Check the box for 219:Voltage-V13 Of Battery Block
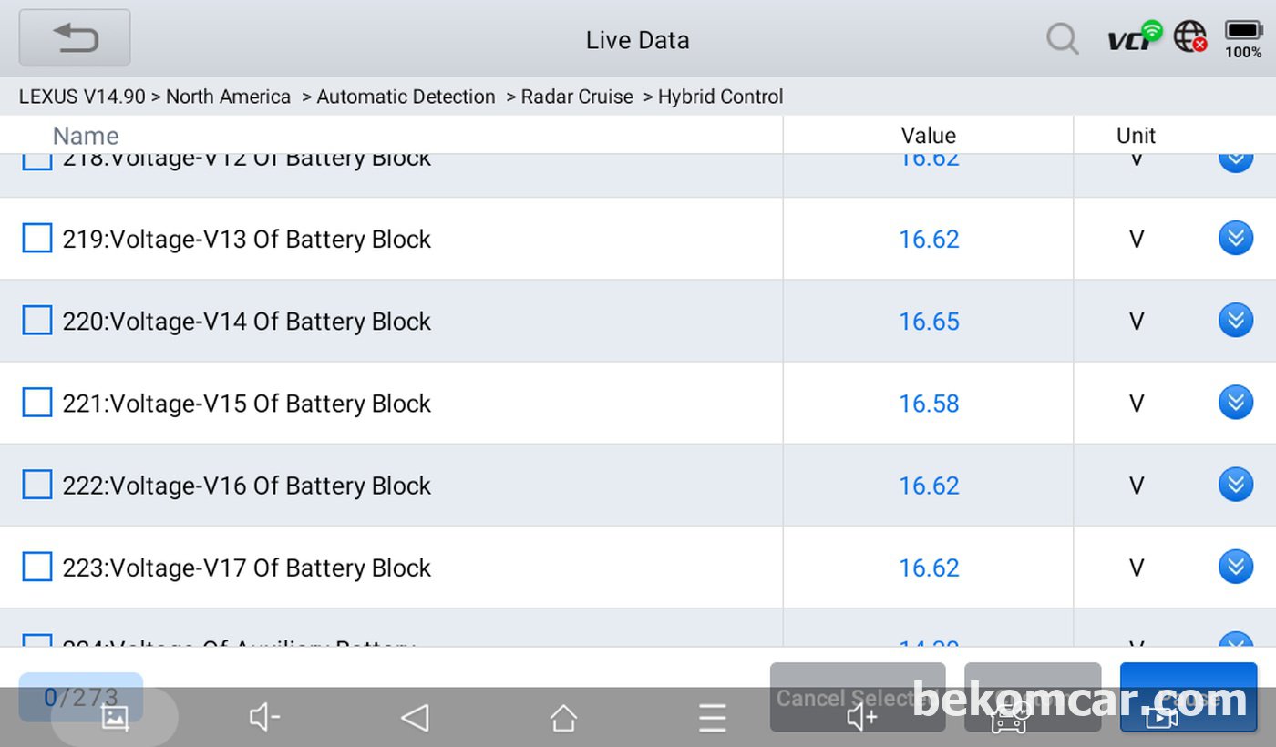Screen dimensions: 1276x747 [x=37, y=239]
